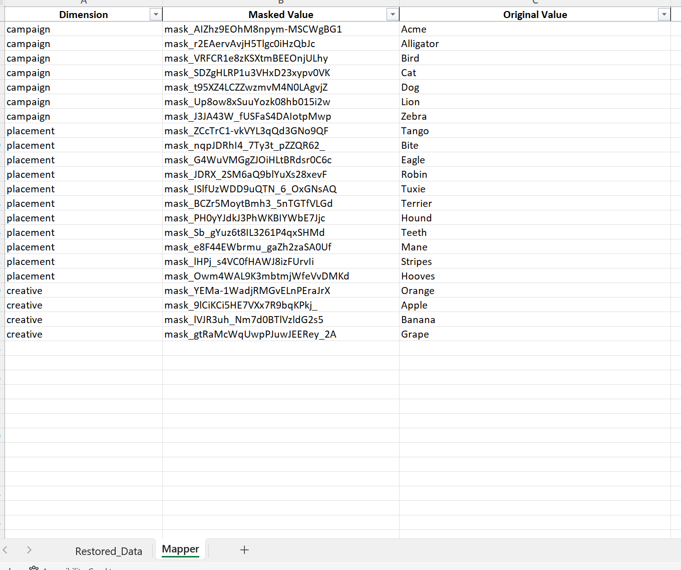Click the cell containing Acme
Screen dimensions: 681x570
[535, 29]
